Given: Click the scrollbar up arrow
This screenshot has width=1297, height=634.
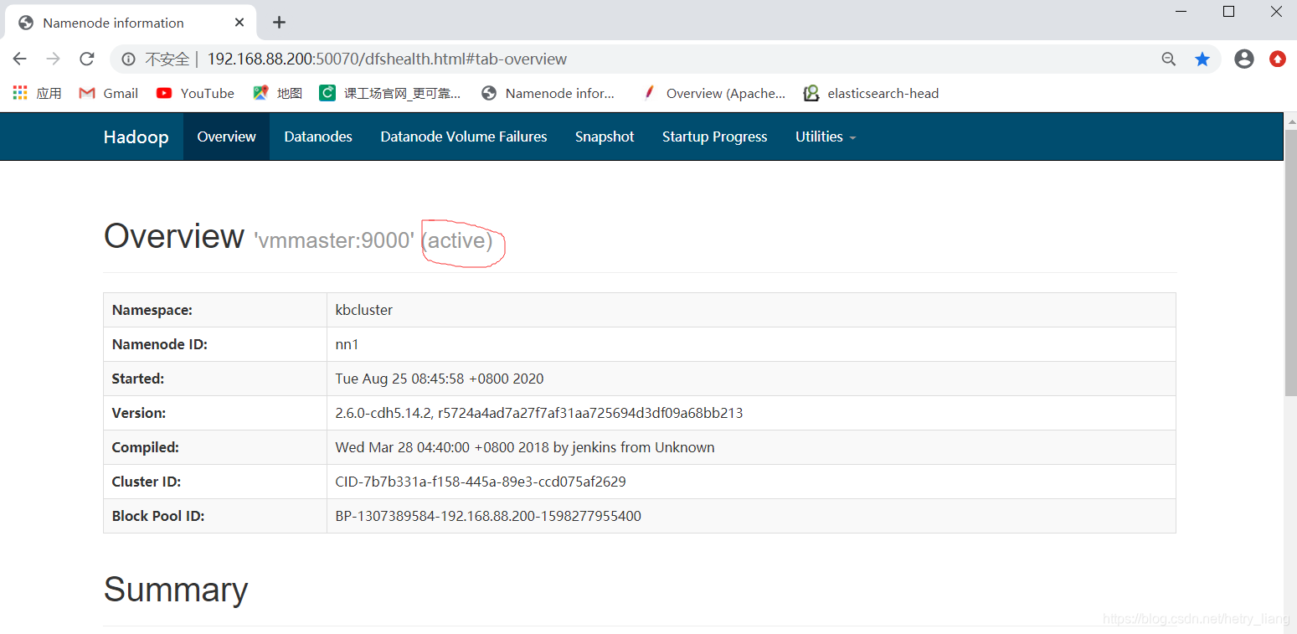Looking at the screenshot, I should click(x=1290, y=121).
